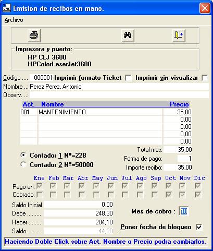This screenshot has width=213, height=251.
Task: Open the Archivo menu
Action: click(x=14, y=20)
